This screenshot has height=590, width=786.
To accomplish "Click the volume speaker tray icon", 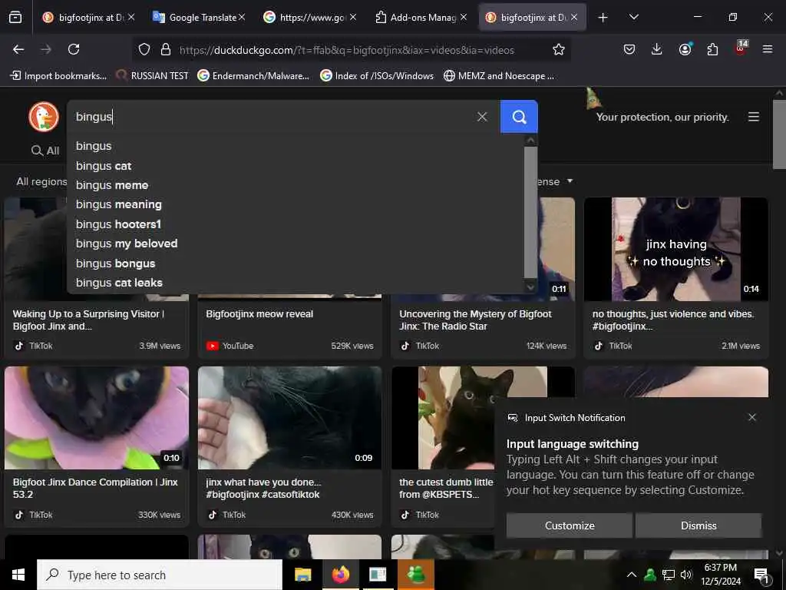I will 686,575.
